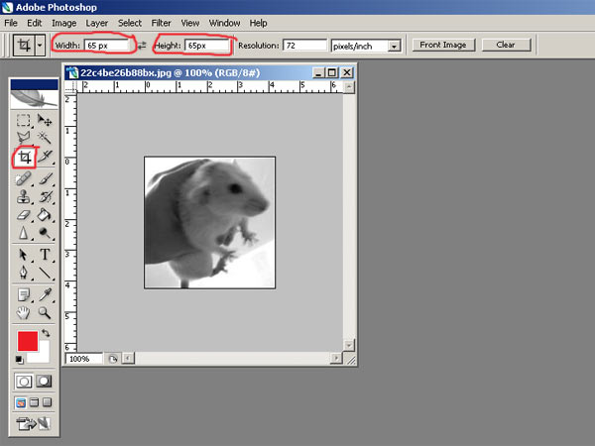
Task: Click the horizontal scrollbar right arrow
Action: coord(336,358)
